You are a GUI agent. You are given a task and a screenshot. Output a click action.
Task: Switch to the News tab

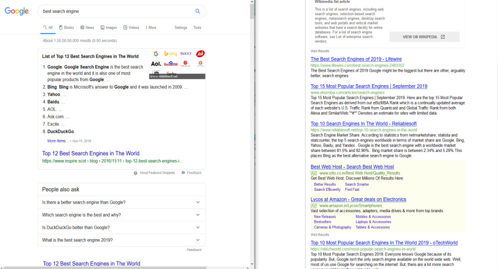[87, 27]
